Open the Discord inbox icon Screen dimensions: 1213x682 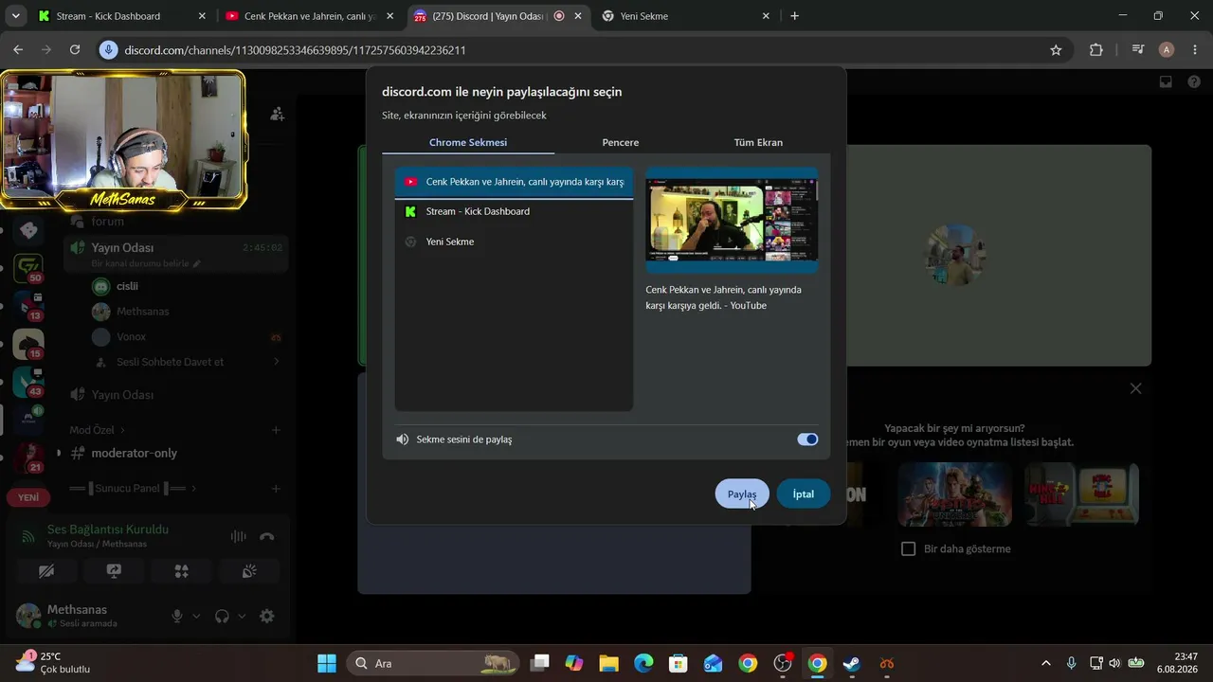click(x=1167, y=82)
